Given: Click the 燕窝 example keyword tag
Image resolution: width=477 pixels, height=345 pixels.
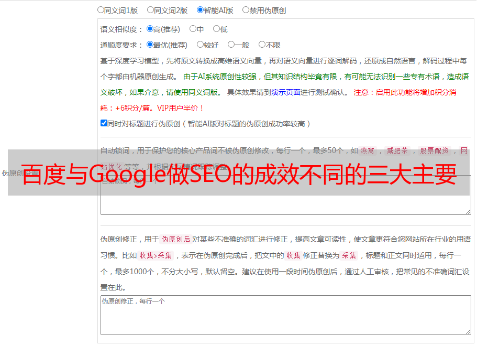Looking at the screenshot, I should pyautogui.click(x=368, y=150).
